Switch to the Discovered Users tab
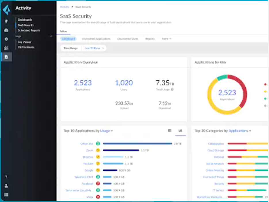The height and width of the screenshot is (202, 269). 128,39
